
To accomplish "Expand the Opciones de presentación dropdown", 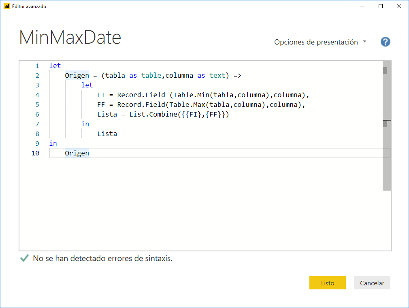I will (316, 42).
